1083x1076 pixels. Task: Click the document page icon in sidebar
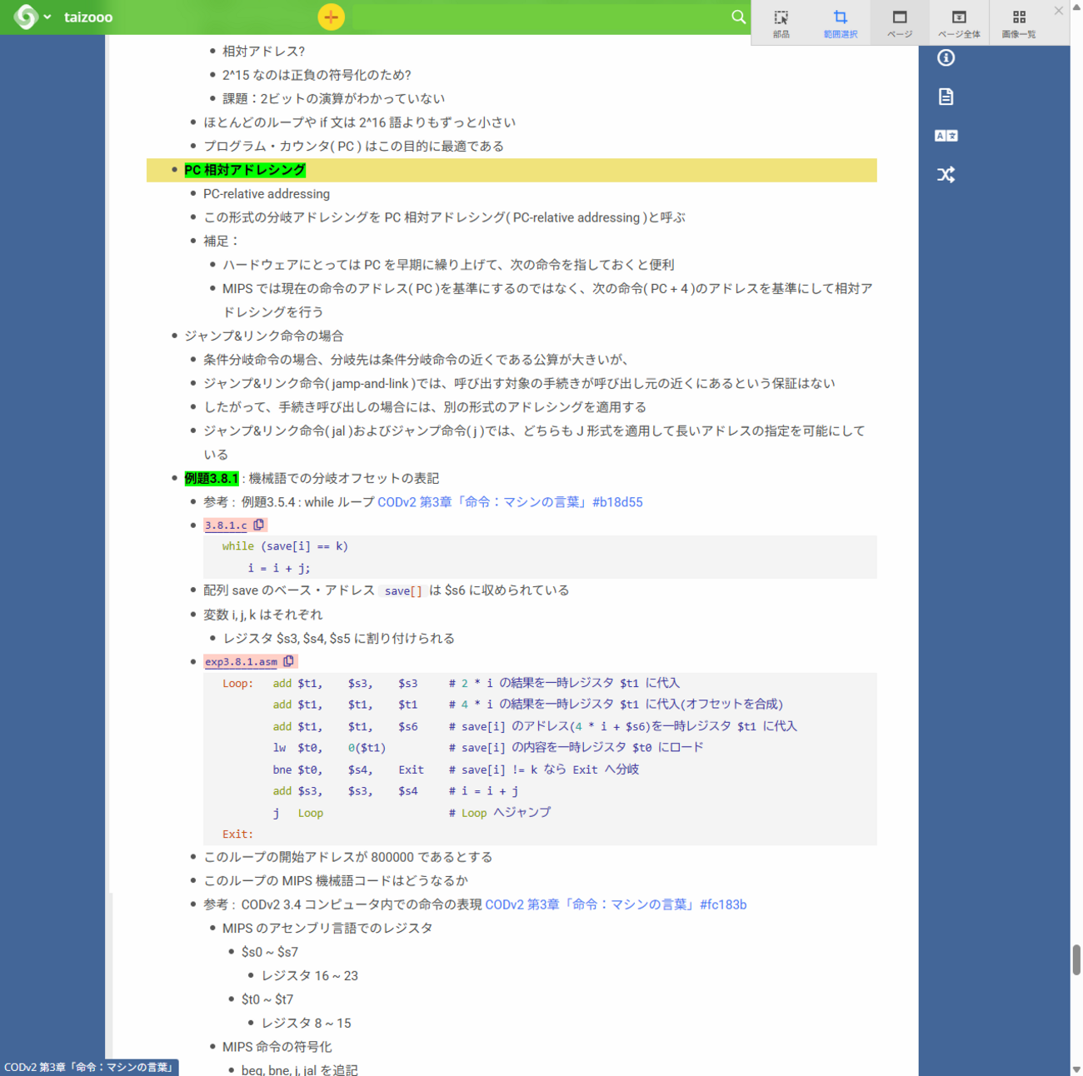(x=946, y=97)
